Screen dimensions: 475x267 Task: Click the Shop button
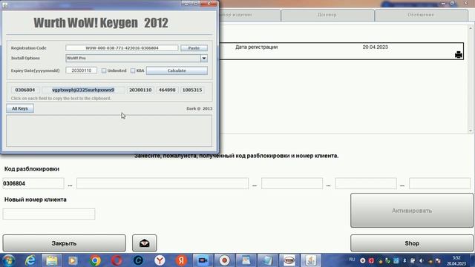pyautogui.click(x=412, y=243)
